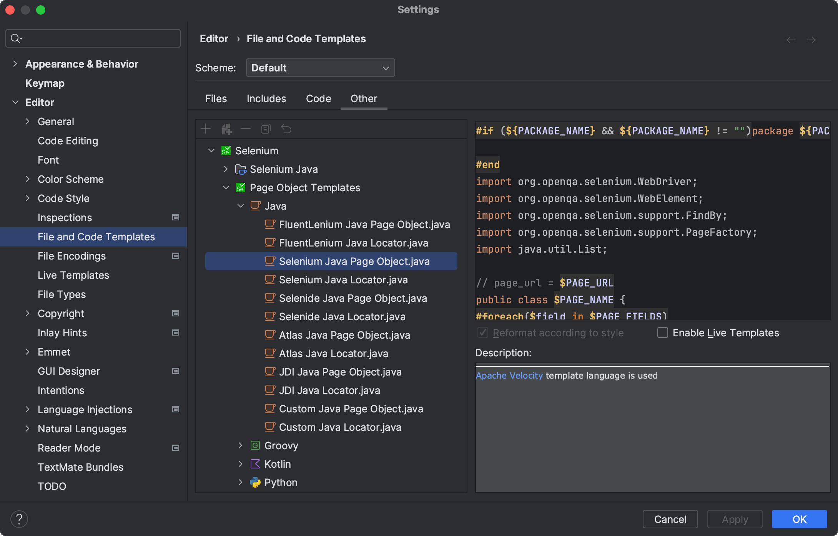Click the Copy Template icon
Image resolution: width=838 pixels, height=536 pixels.
[x=266, y=129]
